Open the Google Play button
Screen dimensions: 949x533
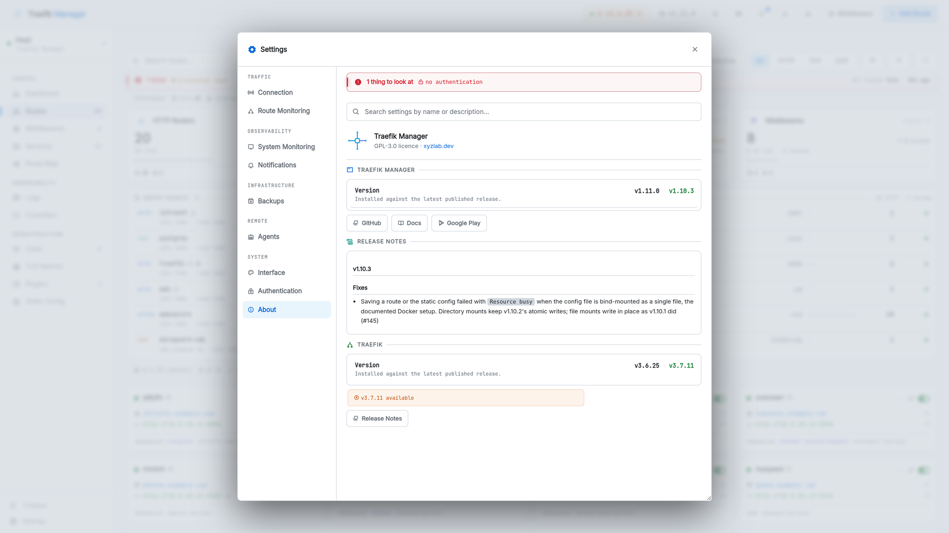pyautogui.click(x=459, y=223)
